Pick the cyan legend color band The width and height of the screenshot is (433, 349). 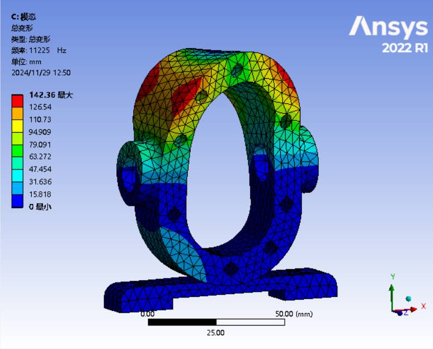click(18, 176)
